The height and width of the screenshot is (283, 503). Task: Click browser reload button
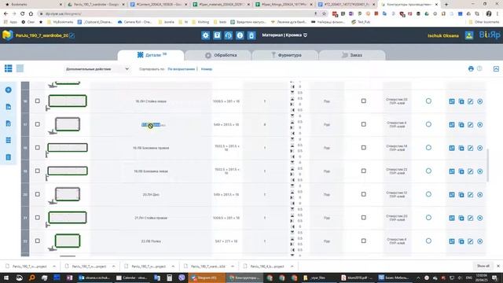pyautogui.click(x=23, y=14)
